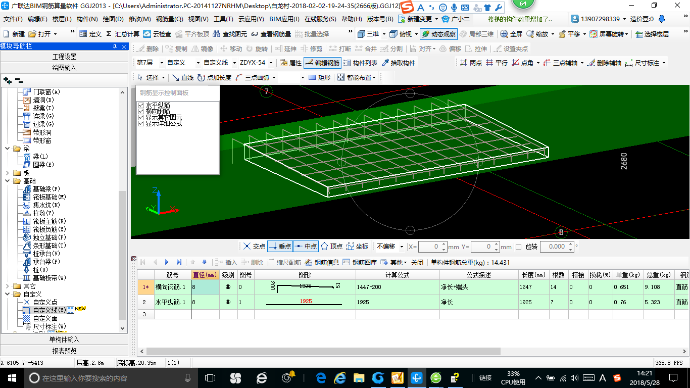This screenshot has height=388, width=690.
Task: Select 点加长度 point-plus-length tool
Action: [x=215, y=77]
